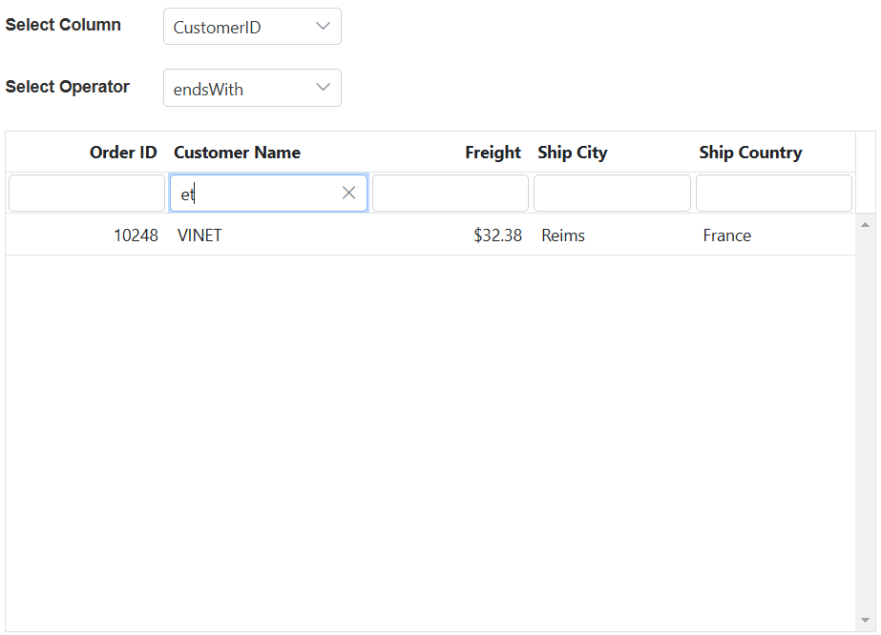Select the Ship City filter box

coord(612,194)
